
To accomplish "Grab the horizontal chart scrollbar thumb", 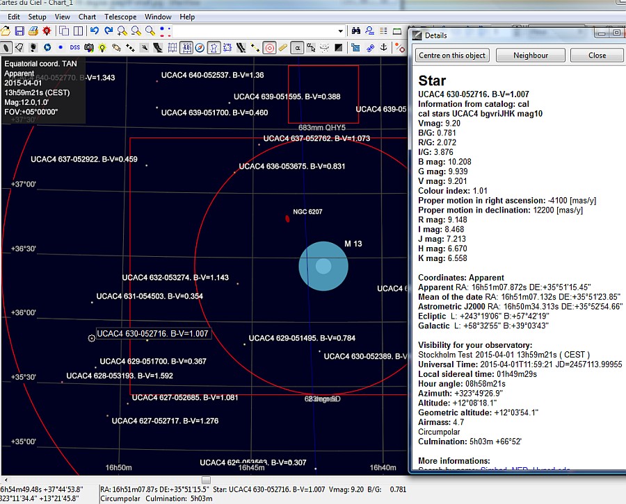I will click(206, 480).
